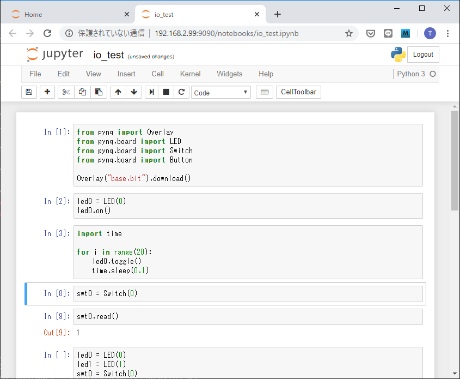Open the Widgets menu
The image size is (460, 379).
(229, 74)
